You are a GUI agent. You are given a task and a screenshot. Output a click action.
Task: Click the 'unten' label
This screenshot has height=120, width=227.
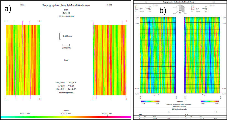[66, 110]
